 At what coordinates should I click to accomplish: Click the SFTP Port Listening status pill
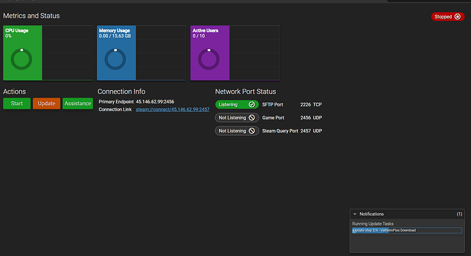[237, 104]
